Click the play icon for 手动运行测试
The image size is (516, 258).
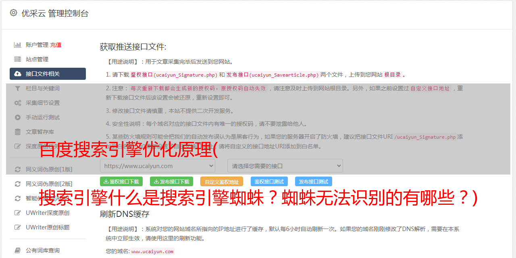(18, 117)
